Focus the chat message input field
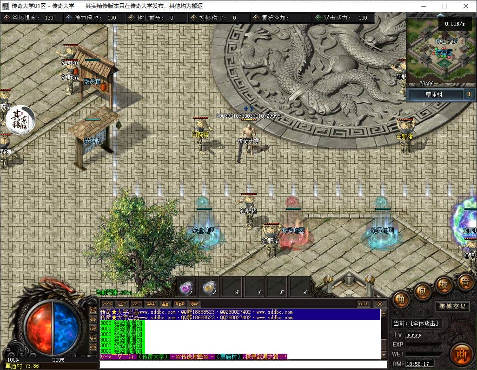Viewport: 477px width, 370px height. click(x=243, y=364)
